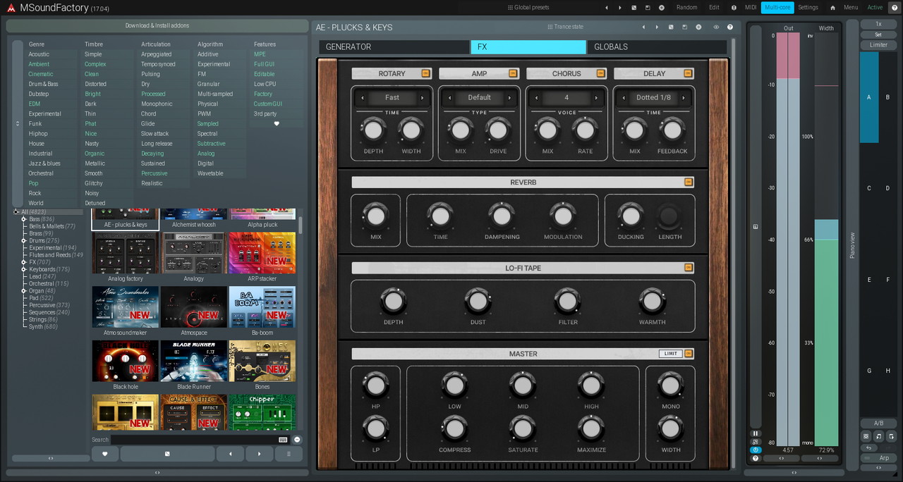Select the Blade Runner instrument thumbnail
The width and height of the screenshot is (903, 482).
tap(194, 361)
